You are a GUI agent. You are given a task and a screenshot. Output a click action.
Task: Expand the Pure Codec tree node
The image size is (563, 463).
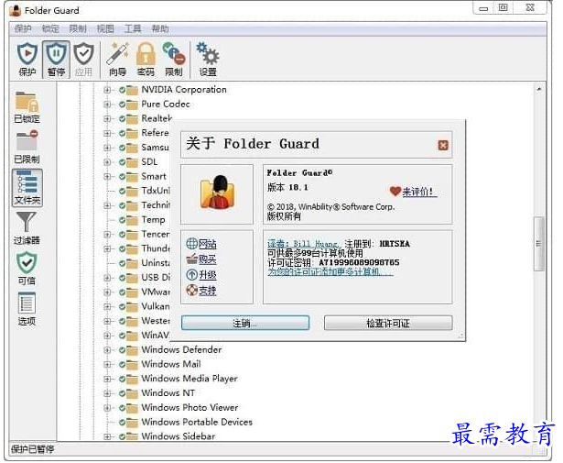[x=107, y=105]
